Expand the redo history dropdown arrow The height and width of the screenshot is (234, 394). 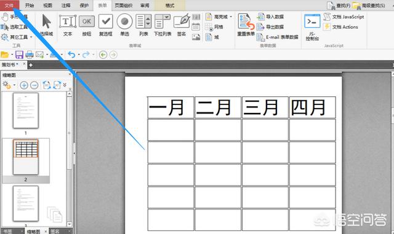point(93,55)
